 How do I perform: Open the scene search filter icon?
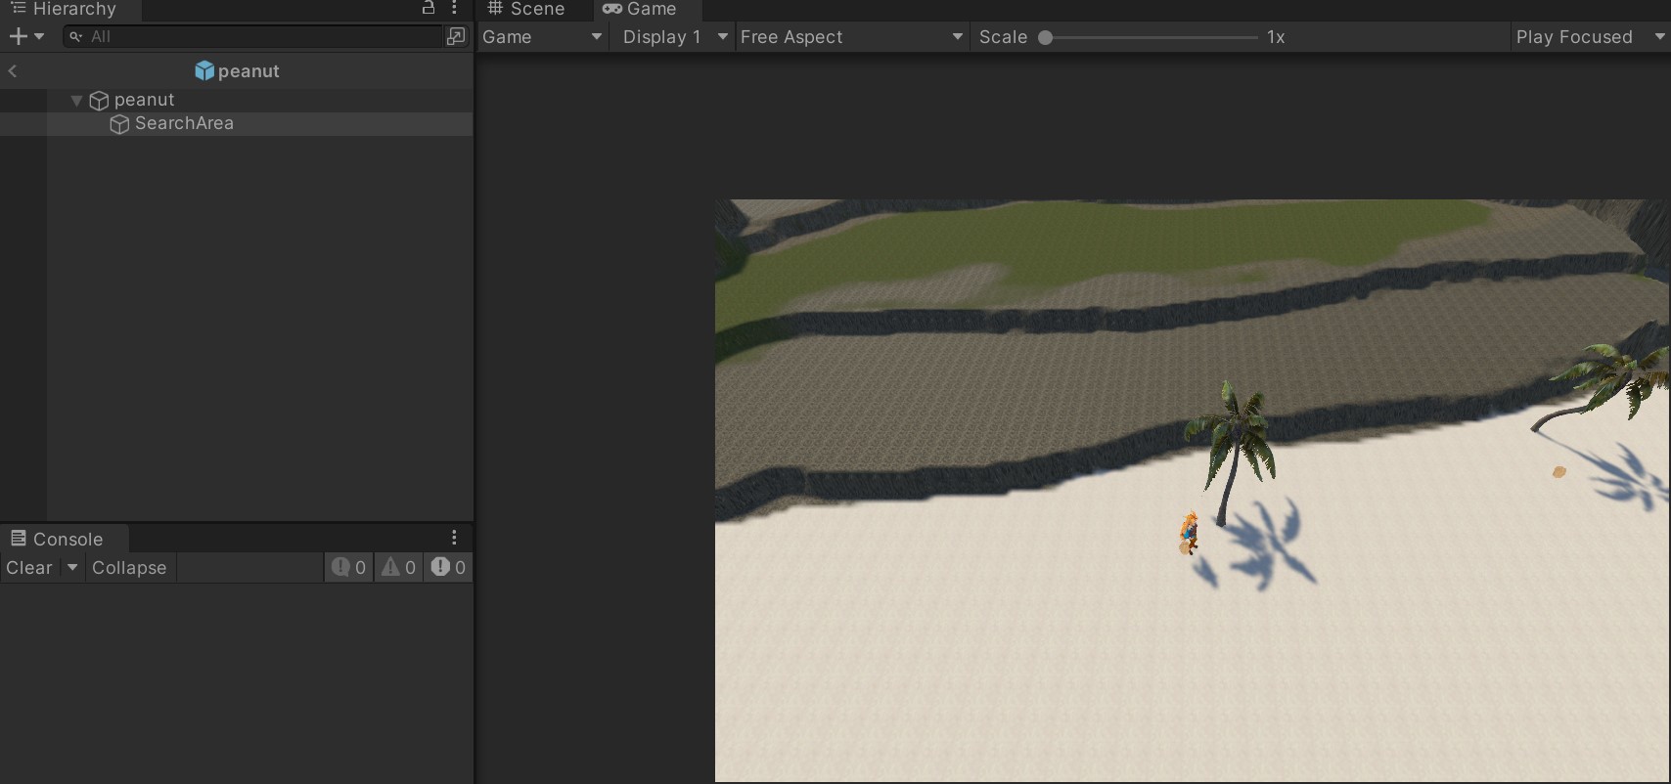(x=456, y=37)
